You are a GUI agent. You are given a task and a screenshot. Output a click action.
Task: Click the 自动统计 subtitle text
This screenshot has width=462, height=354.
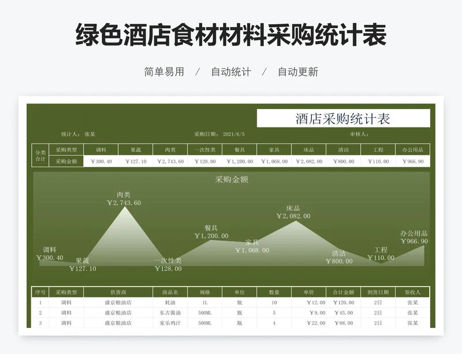coord(231,72)
